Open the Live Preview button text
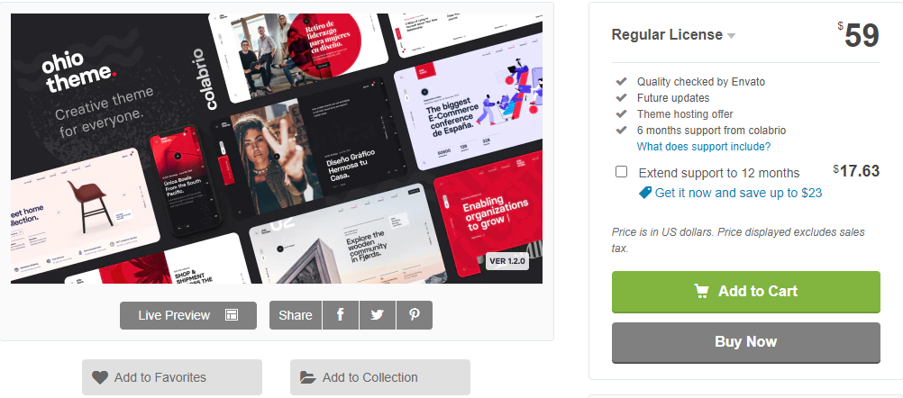 [174, 315]
